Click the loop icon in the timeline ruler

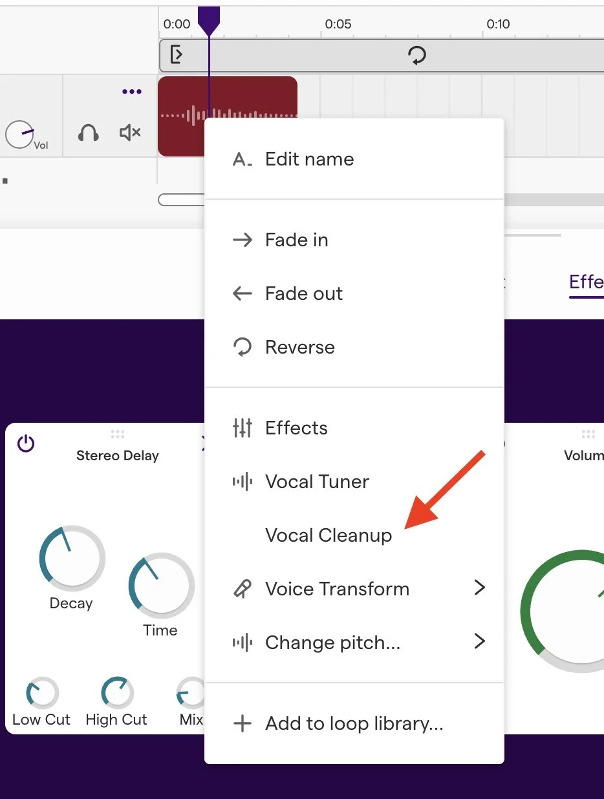[417, 56]
